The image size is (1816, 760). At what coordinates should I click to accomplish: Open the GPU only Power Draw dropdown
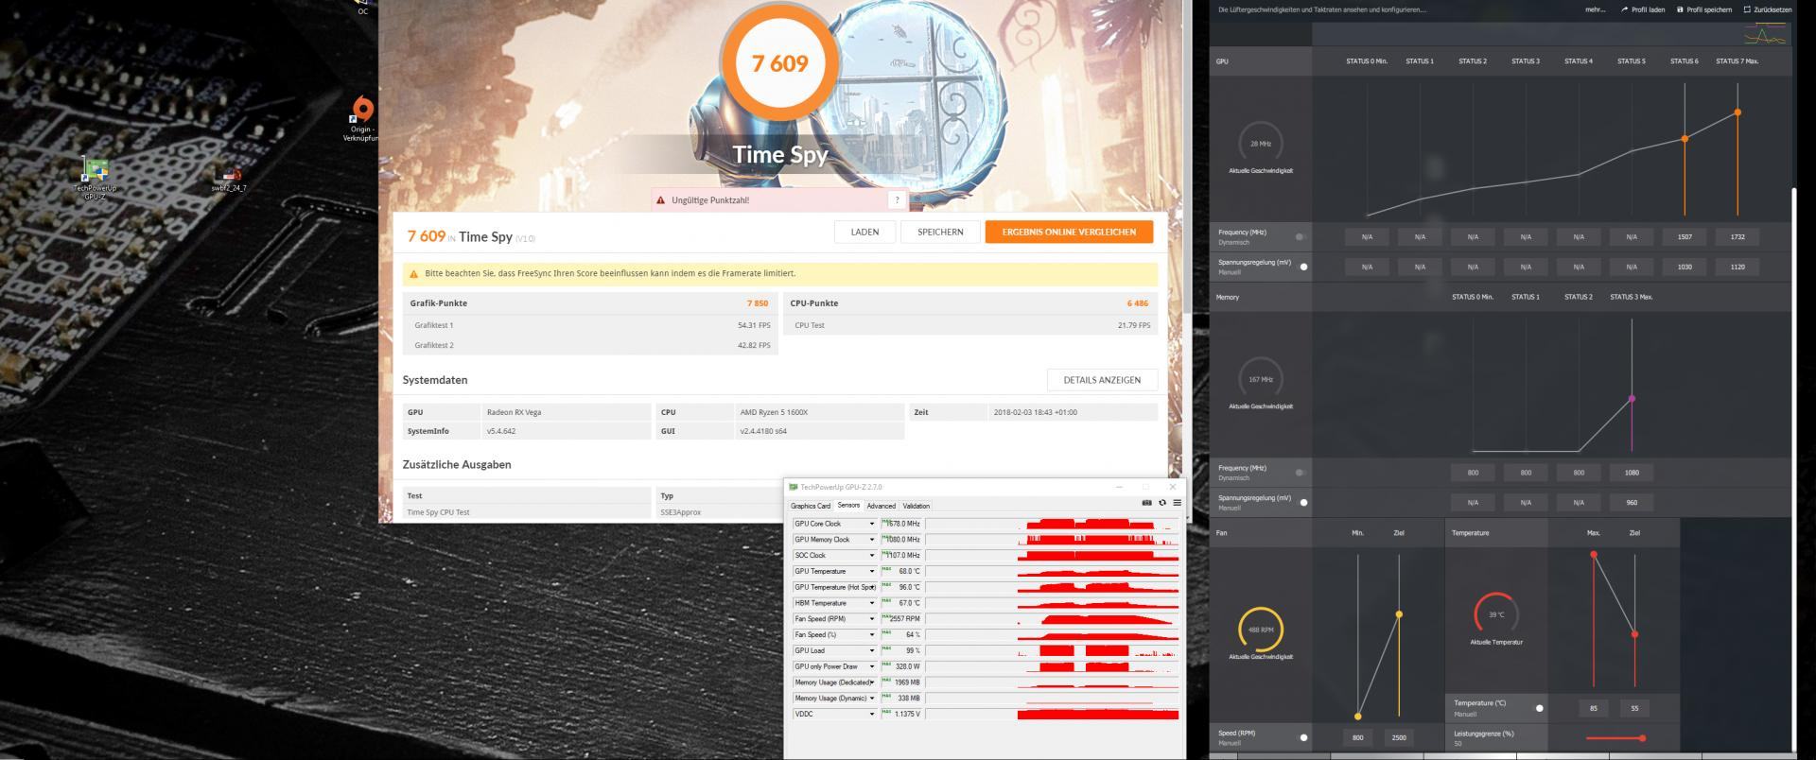[872, 667]
